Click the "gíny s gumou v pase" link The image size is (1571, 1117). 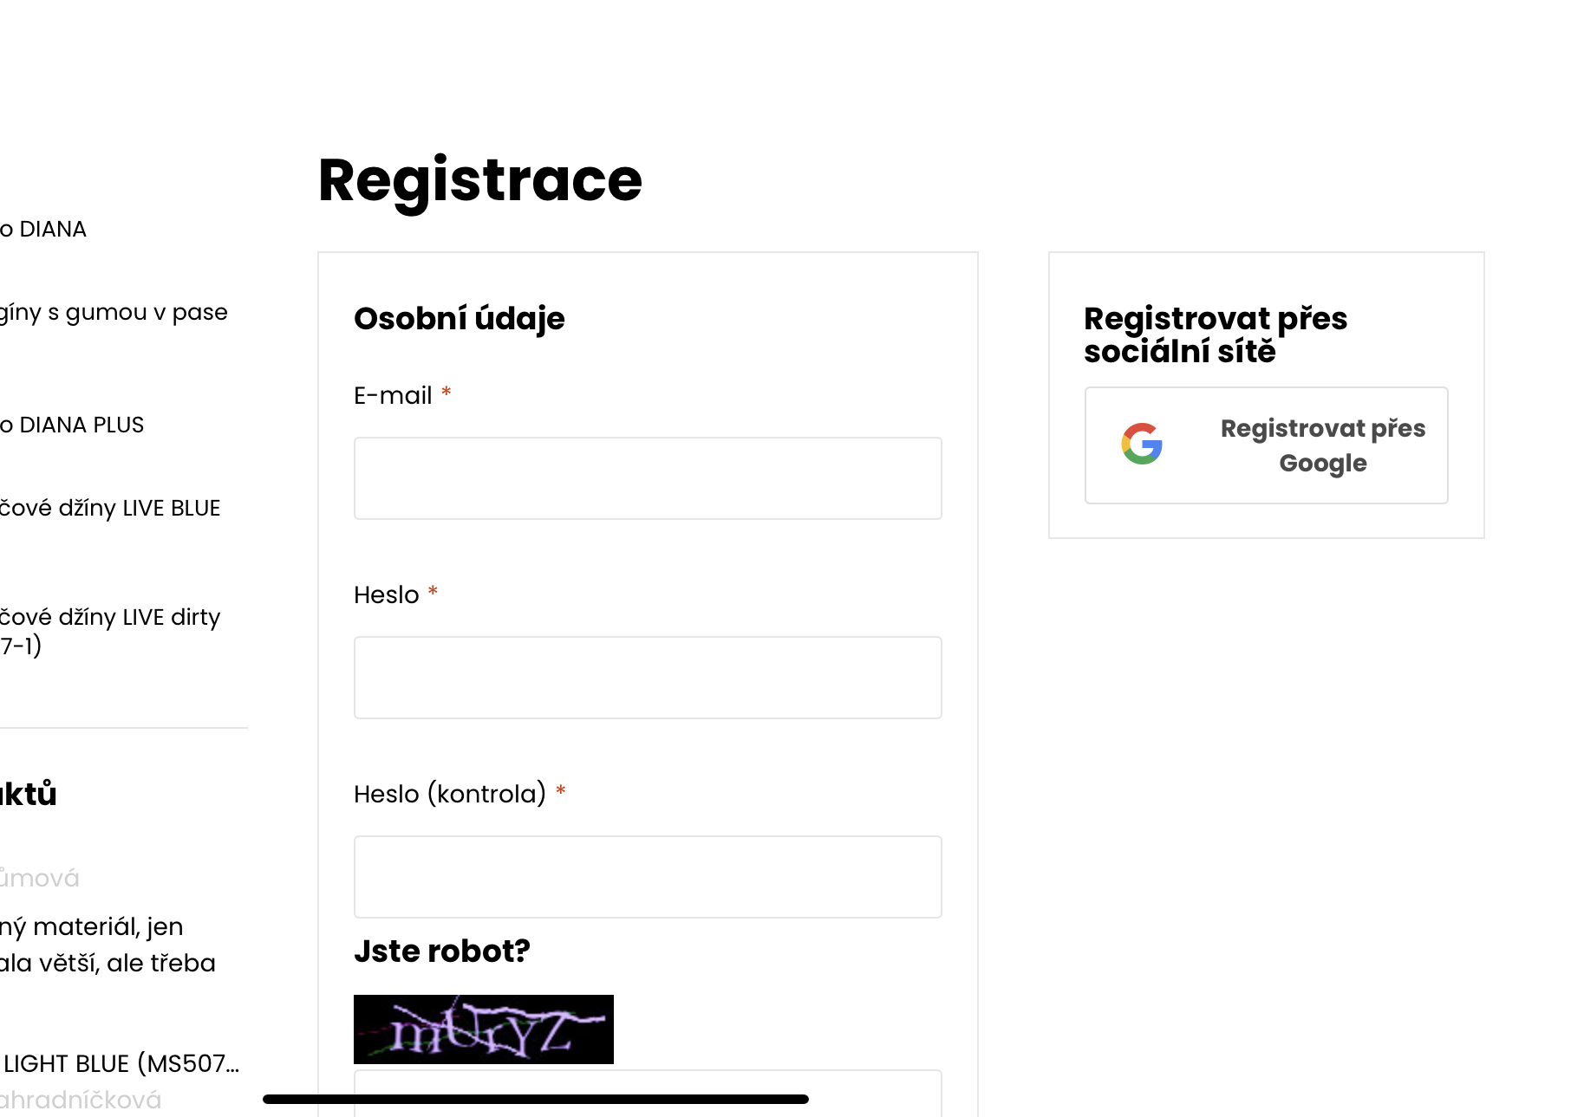(x=114, y=311)
